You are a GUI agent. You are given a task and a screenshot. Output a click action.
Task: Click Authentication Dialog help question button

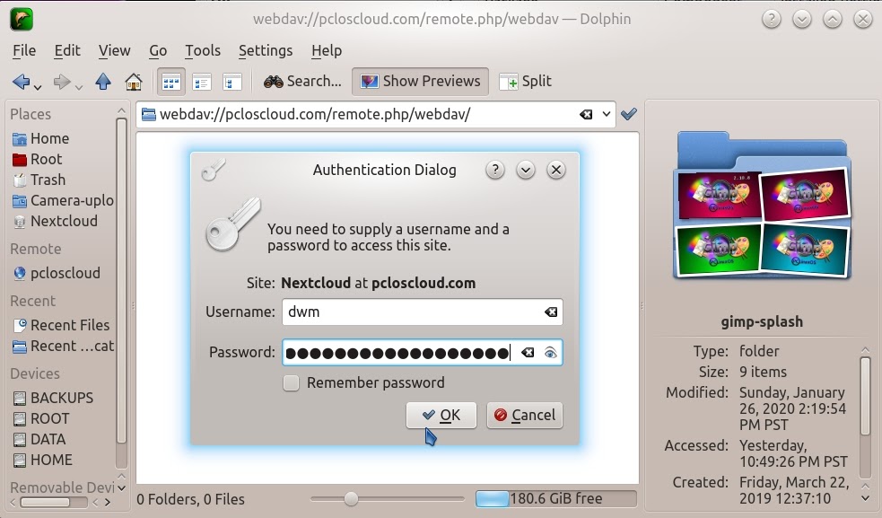(495, 170)
